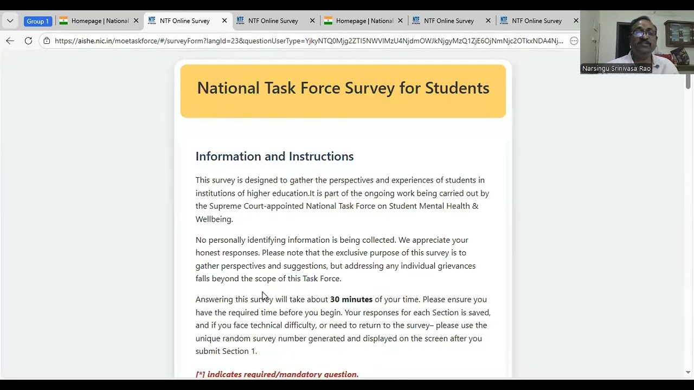
Task: Close the fifth tab, NTF Online Survey
Action: pos(488,21)
